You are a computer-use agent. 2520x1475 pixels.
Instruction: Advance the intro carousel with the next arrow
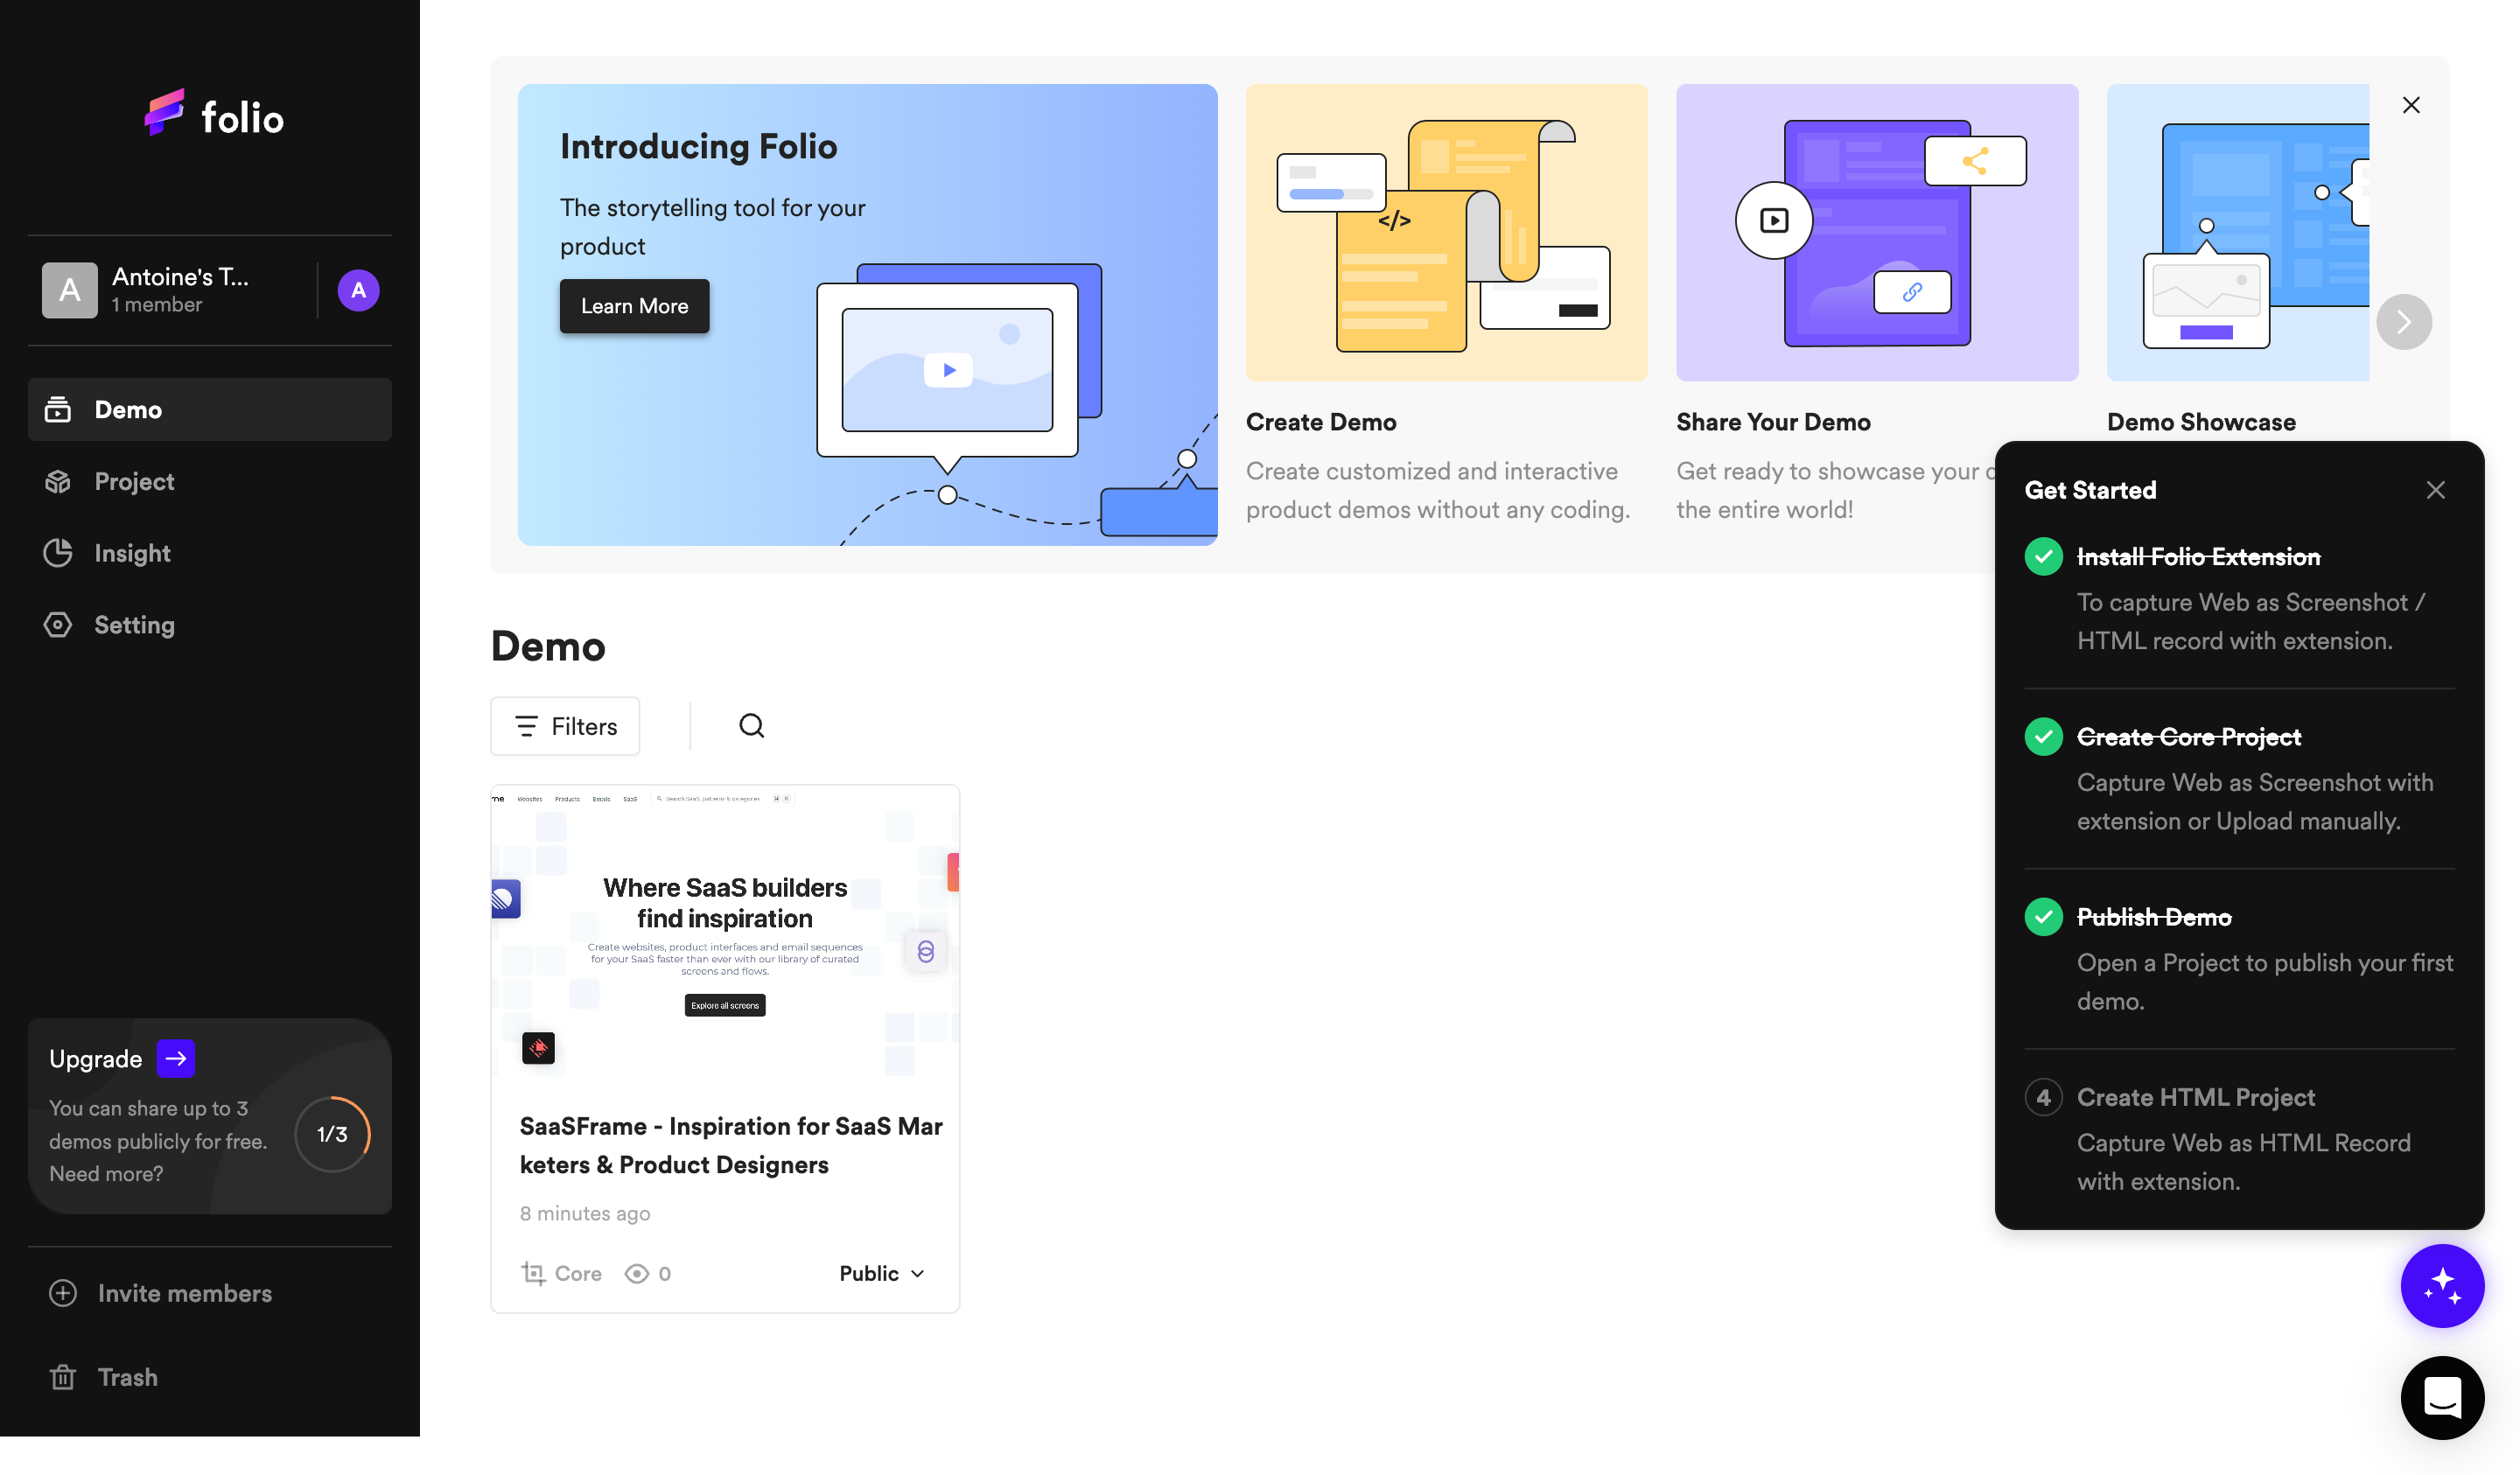[x=2404, y=322]
